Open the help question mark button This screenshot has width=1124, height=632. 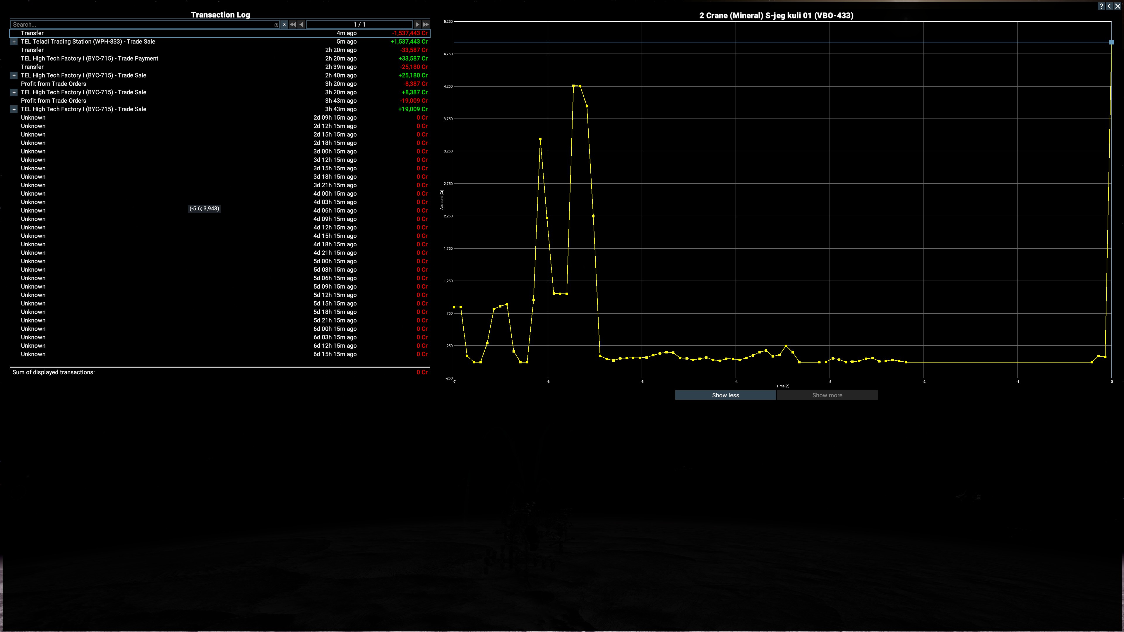[1101, 6]
